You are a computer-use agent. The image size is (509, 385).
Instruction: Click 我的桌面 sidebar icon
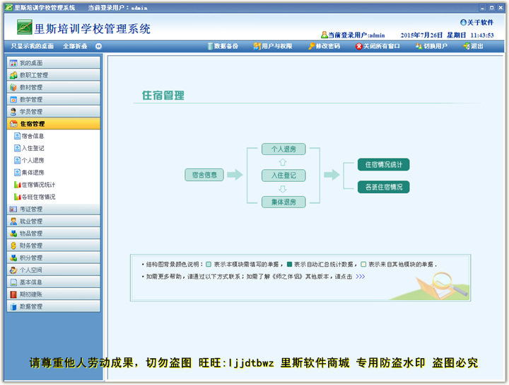point(13,63)
